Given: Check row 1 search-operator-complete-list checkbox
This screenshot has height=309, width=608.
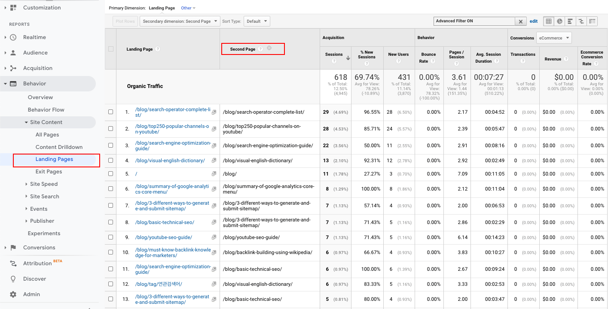Looking at the screenshot, I should (x=110, y=112).
